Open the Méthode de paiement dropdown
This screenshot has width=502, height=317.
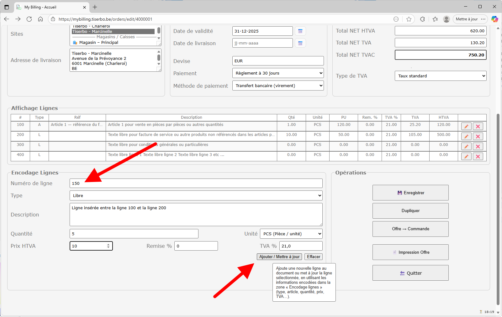click(278, 86)
